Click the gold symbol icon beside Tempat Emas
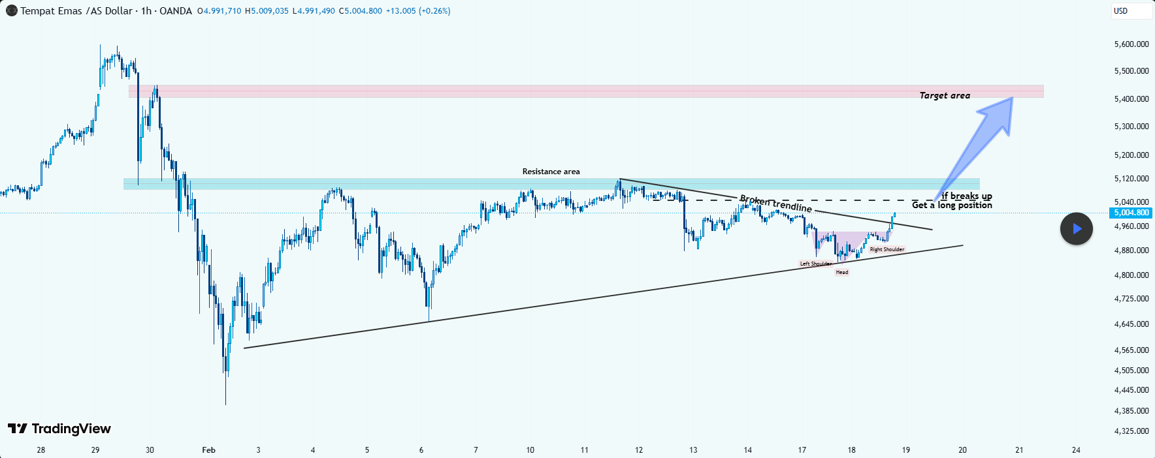Screen dimensions: 1155x458 11,10
